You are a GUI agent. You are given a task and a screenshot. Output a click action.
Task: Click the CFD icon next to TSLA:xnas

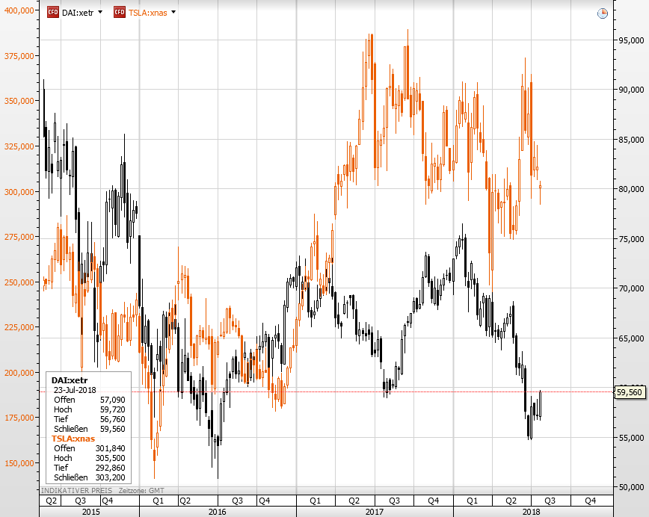point(120,13)
